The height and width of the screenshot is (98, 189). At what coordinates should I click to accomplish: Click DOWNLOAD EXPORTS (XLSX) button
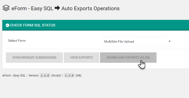(x=128, y=57)
